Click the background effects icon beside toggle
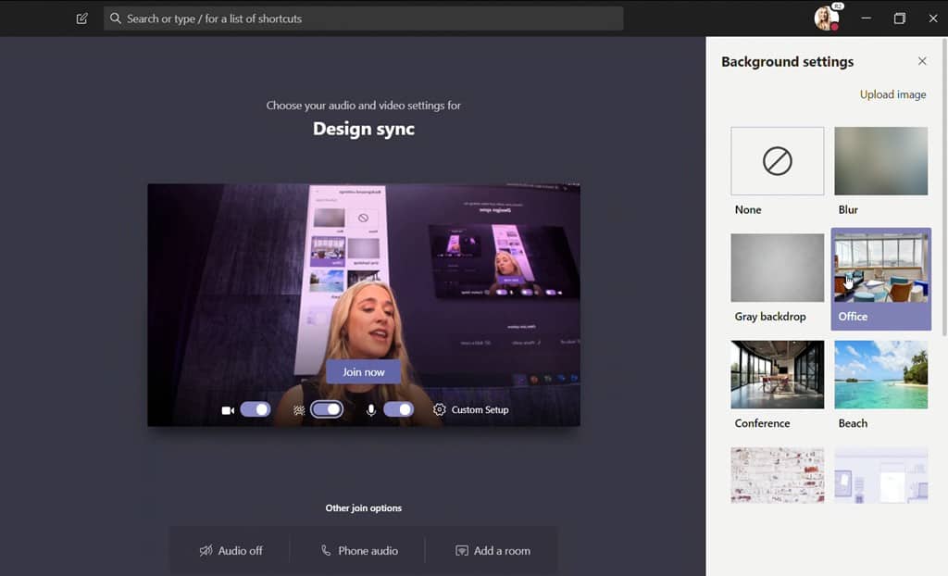This screenshot has width=948, height=576. tap(299, 409)
